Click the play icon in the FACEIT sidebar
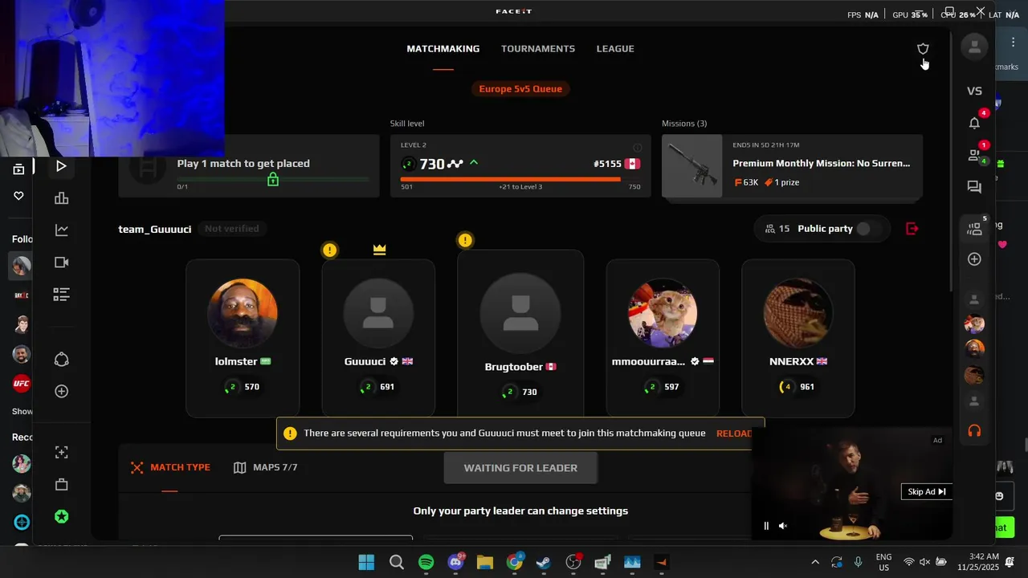This screenshot has width=1028, height=578. (x=61, y=166)
